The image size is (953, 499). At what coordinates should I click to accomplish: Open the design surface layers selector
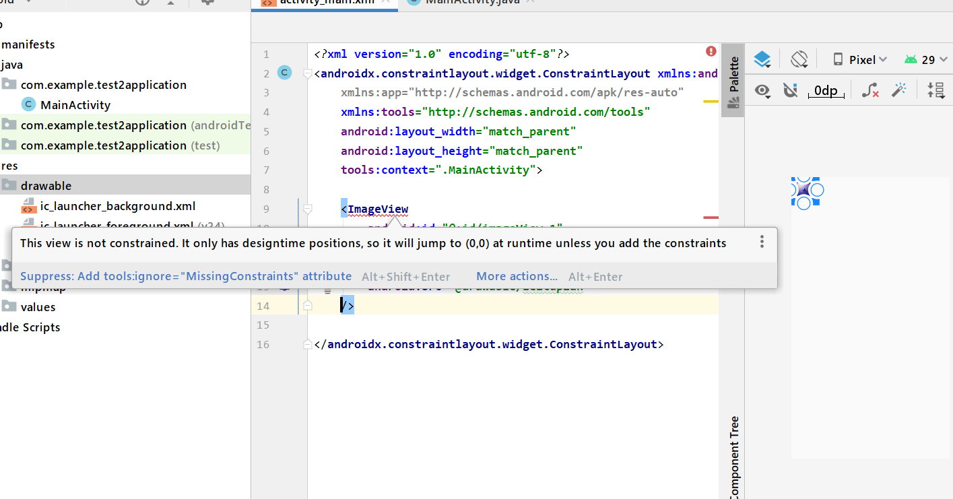(x=762, y=59)
